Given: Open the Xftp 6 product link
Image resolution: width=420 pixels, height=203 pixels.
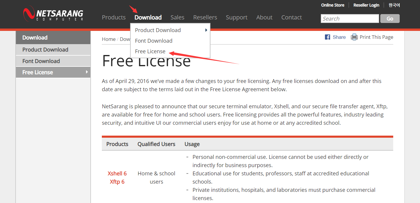Looking at the screenshot, I should point(117,182).
